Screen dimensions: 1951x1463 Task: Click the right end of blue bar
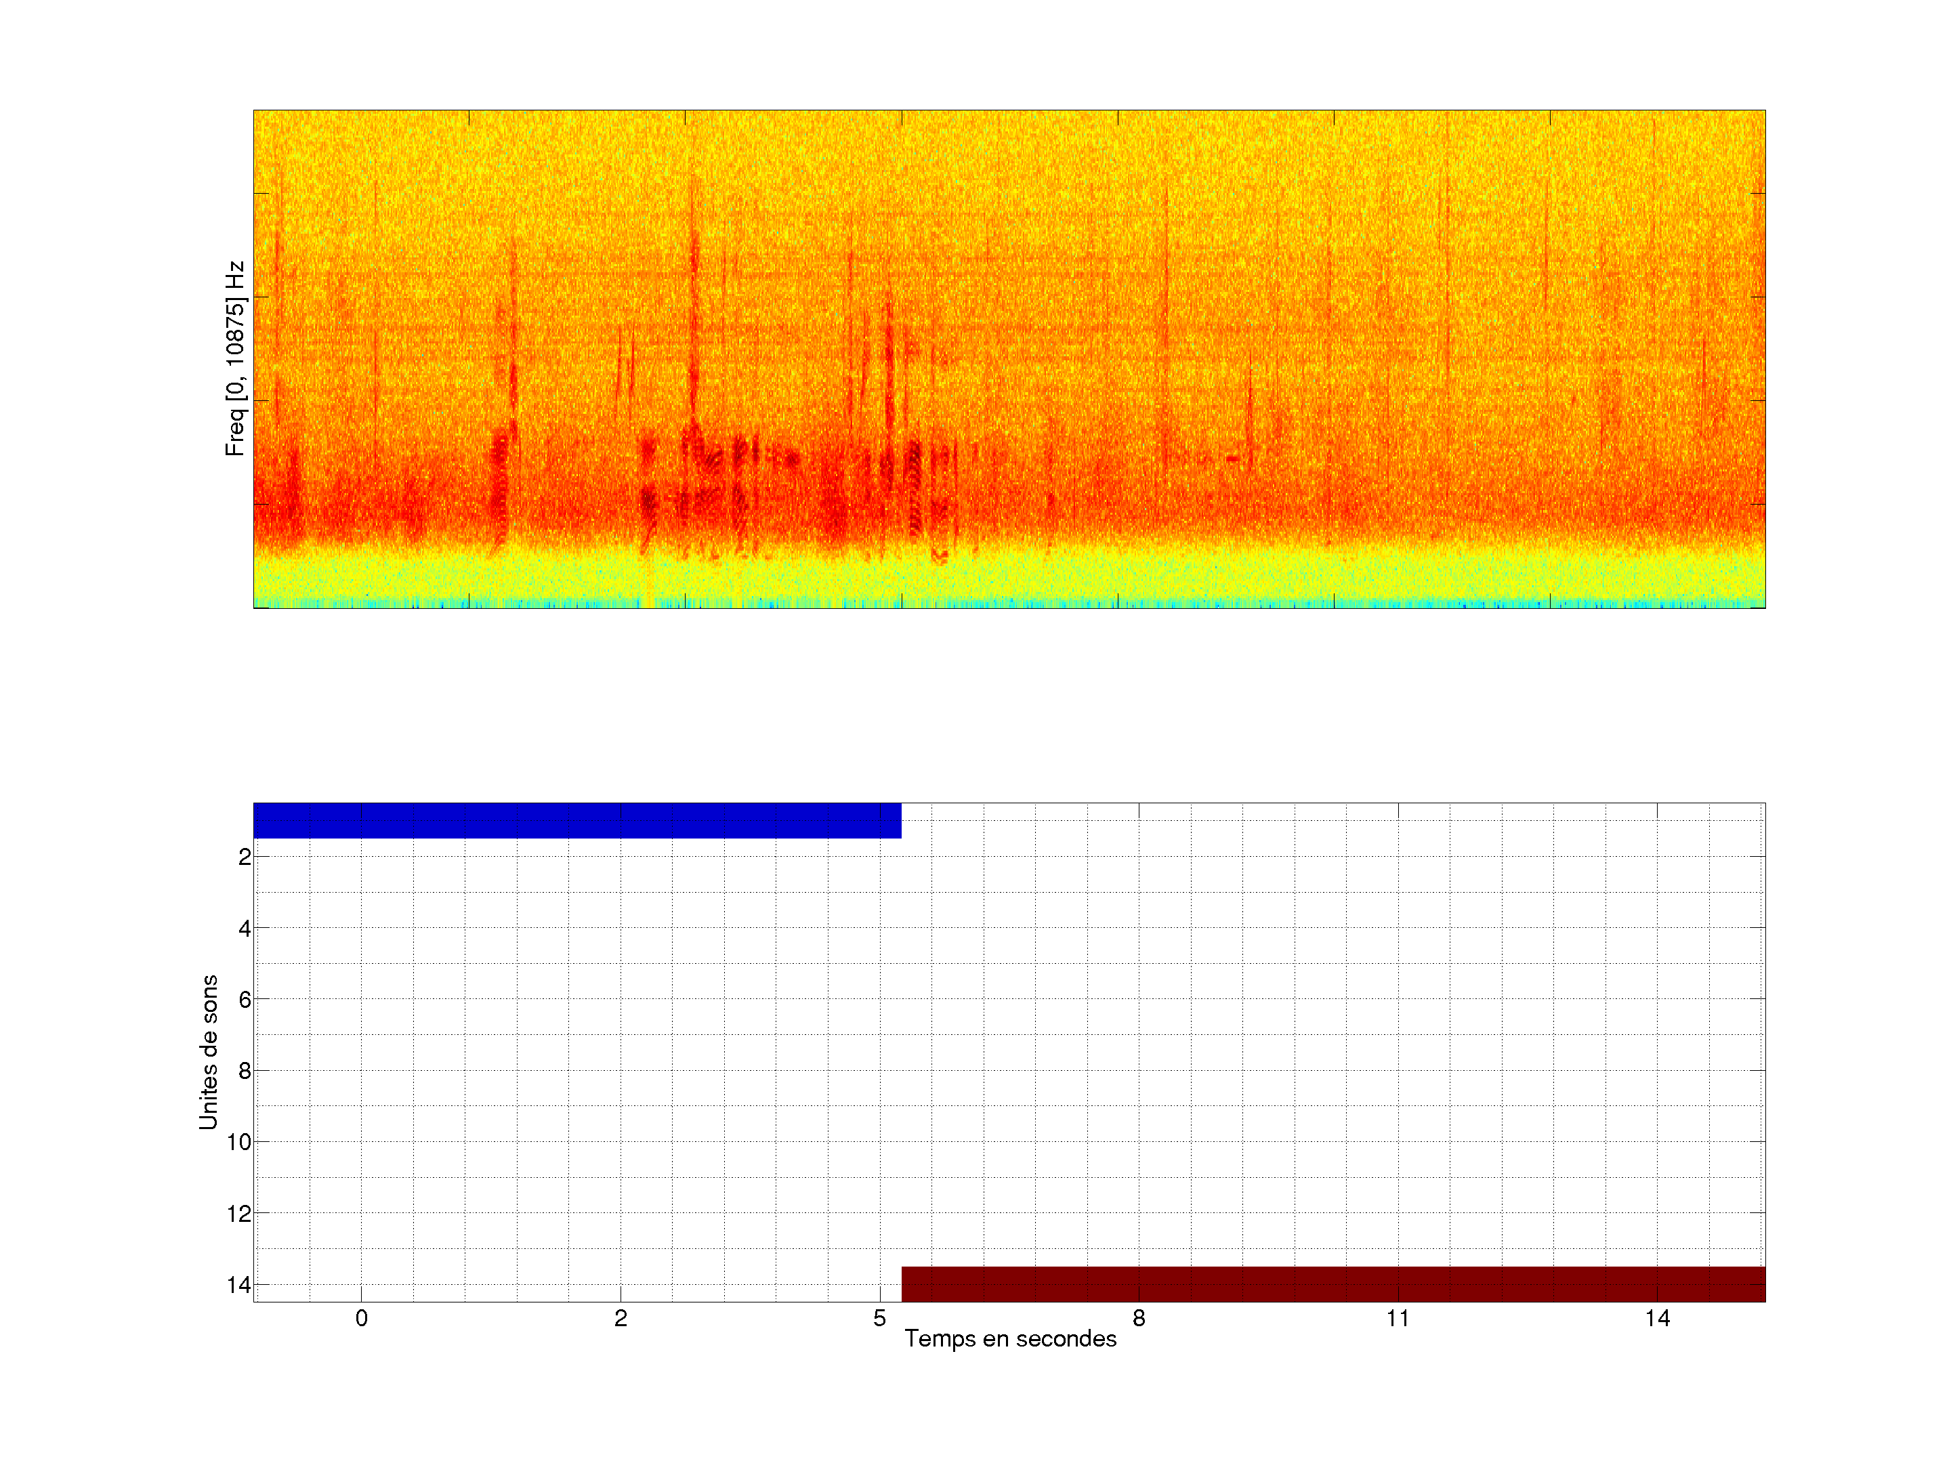tap(897, 820)
